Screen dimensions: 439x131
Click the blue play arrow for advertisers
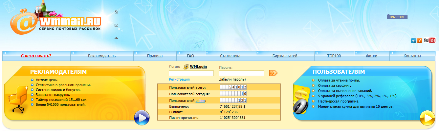[142, 118]
